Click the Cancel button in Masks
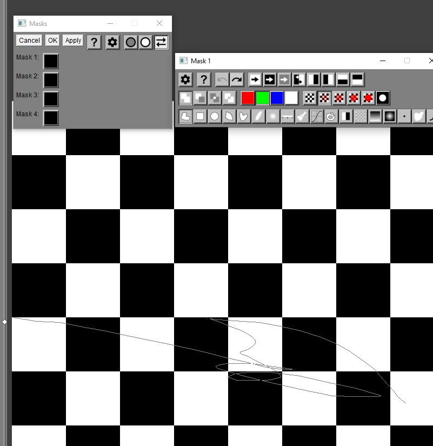This screenshot has height=446, width=433. [29, 41]
